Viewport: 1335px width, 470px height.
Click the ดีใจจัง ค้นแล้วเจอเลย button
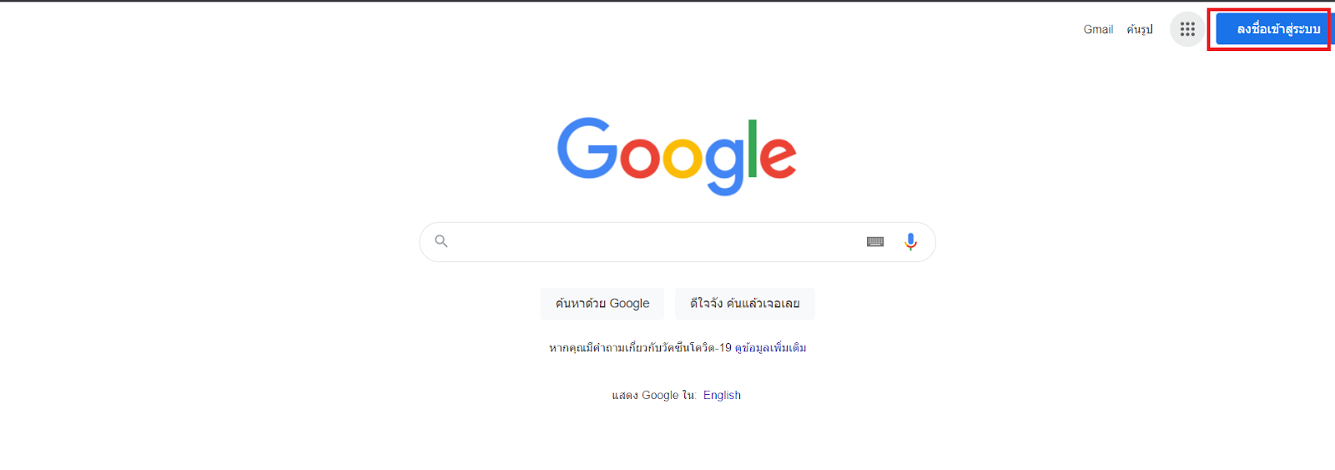(745, 304)
